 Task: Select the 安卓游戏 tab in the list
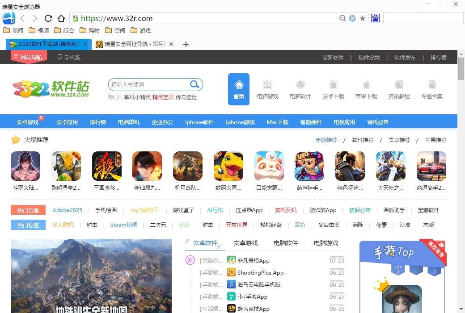pos(245,243)
